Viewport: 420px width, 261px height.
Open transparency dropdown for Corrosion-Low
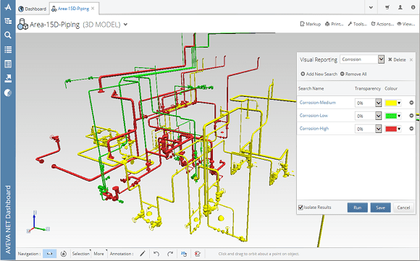pos(378,116)
